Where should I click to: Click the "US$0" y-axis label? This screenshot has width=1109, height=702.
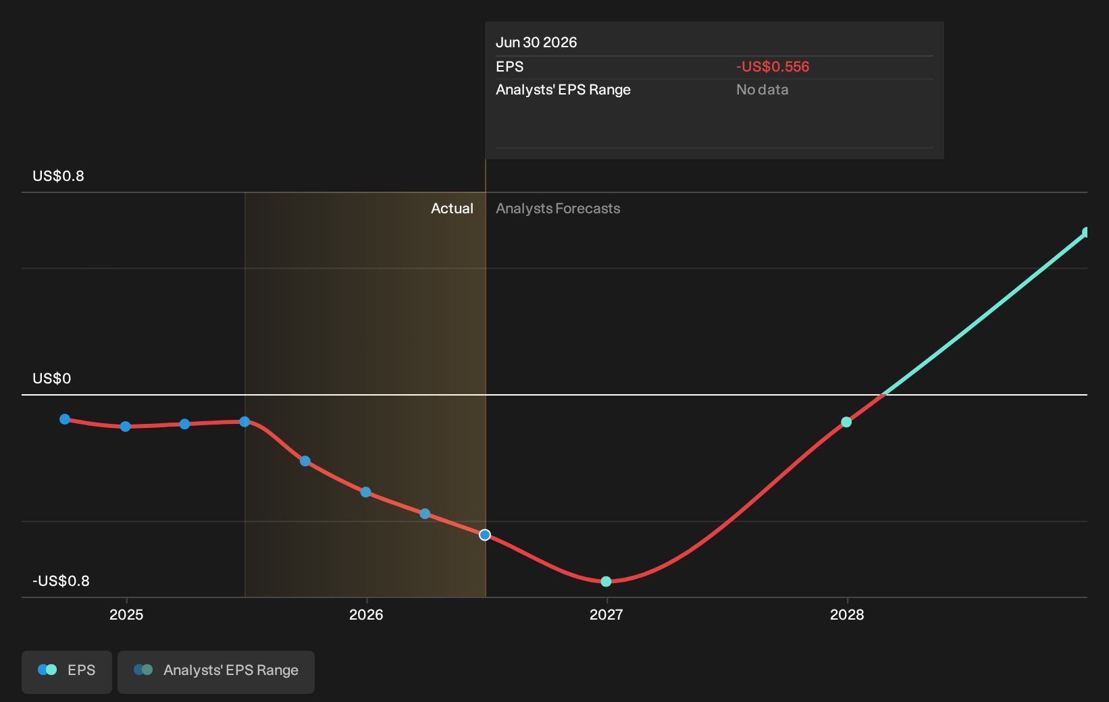pos(51,379)
